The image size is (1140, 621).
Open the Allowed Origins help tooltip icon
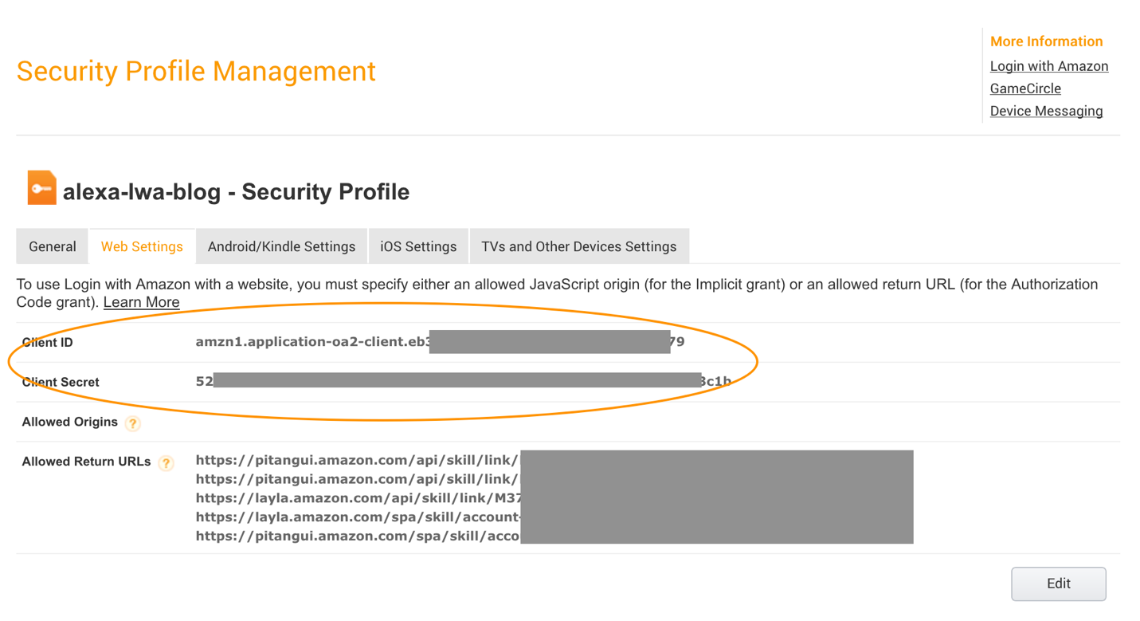coord(132,423)
